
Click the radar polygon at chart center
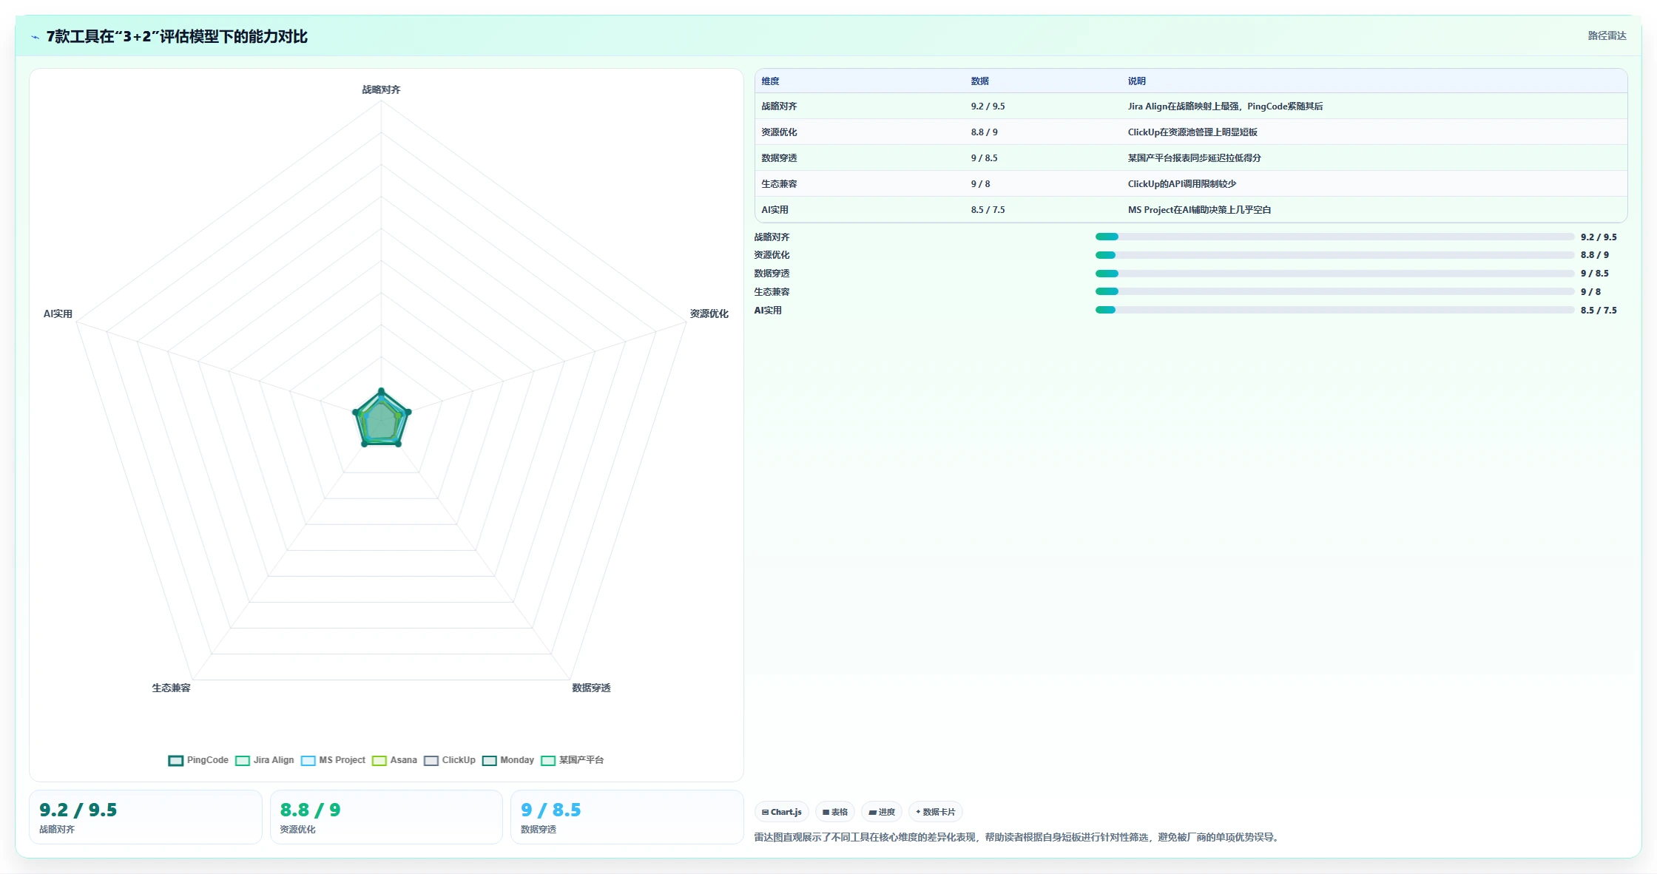pyautogui.click(x=382, y=420)
